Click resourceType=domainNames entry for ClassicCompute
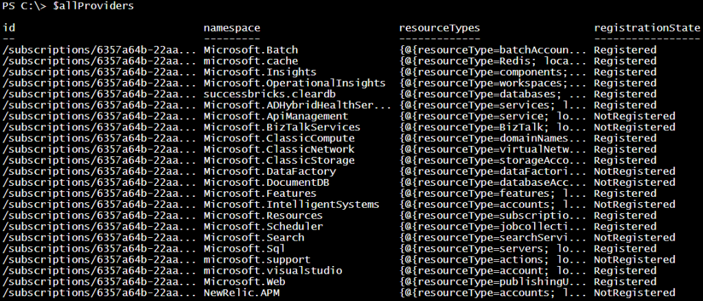Screen dimensions: 703x301 tap(493, 138)
